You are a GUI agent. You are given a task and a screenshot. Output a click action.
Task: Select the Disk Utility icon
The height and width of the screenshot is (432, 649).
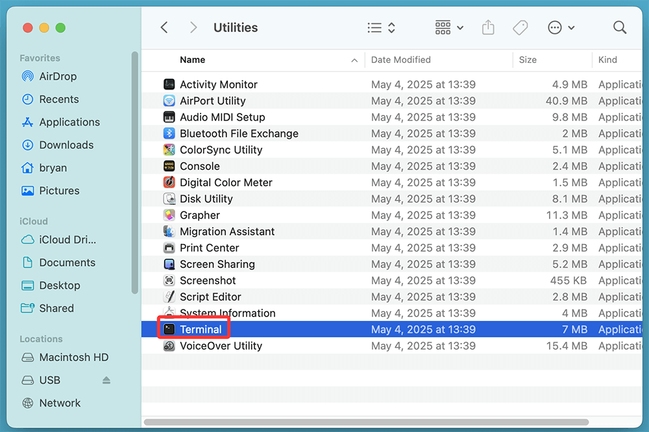tap(169, 199)
